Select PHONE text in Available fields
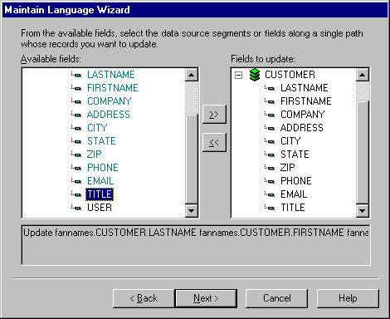 103,168
